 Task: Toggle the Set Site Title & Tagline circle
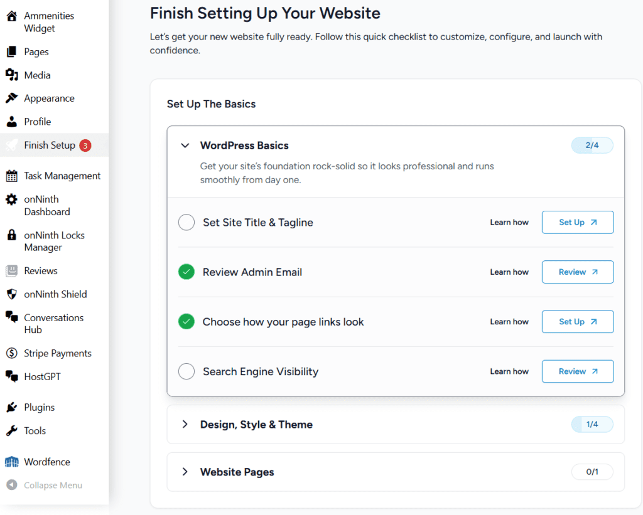coord(186,223)
